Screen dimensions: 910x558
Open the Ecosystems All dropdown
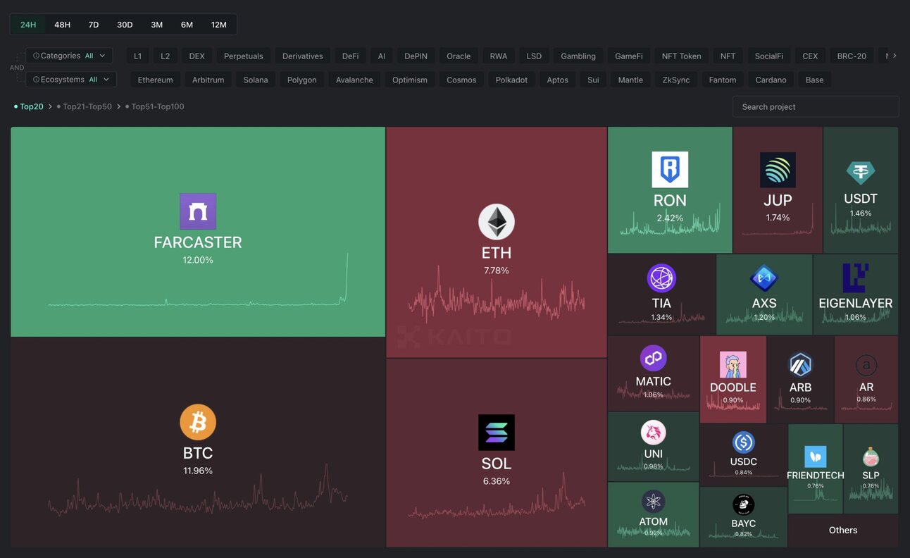click(x=71, y=80)
